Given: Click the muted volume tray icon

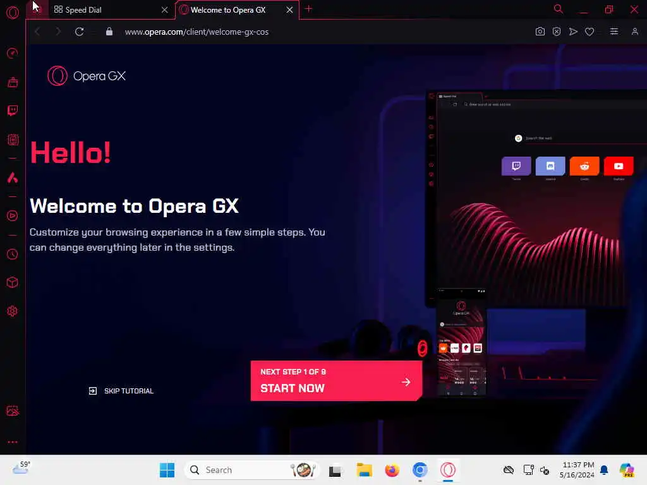Looking at the screenshot, I should click(544, 470).
